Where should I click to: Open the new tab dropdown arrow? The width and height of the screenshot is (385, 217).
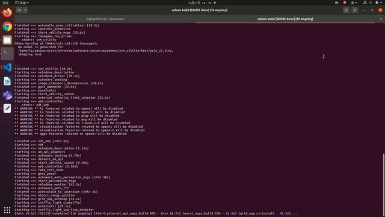click(25, 10)
